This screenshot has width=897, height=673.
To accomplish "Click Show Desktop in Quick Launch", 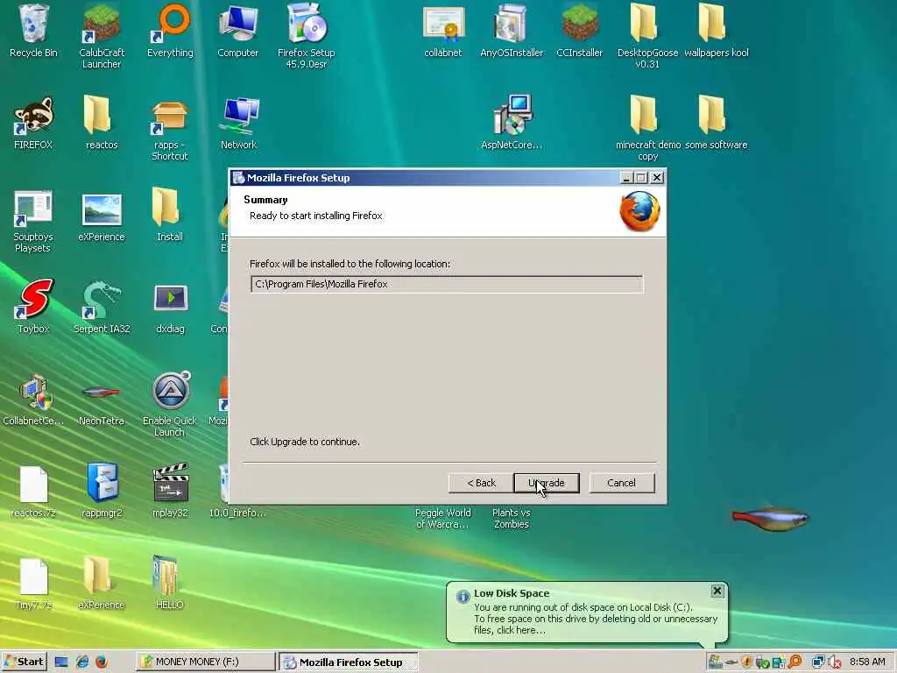I will (x=60, y=662).
